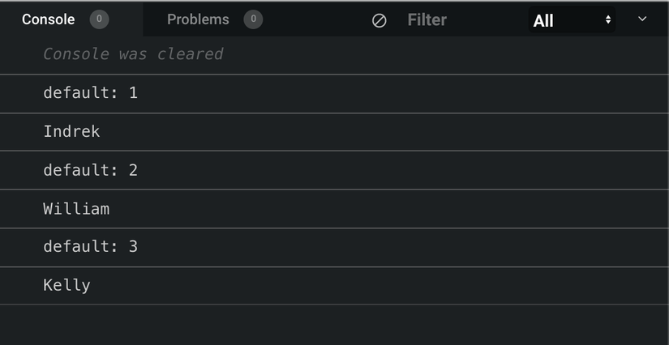Switch to the Console tab
This screenshot has height=345, width=669.
pos(48,19)
